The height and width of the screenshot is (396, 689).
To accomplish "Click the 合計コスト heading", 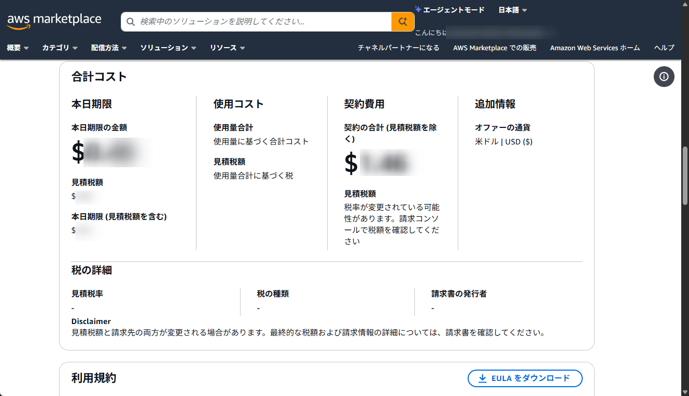I will (99, 77).
